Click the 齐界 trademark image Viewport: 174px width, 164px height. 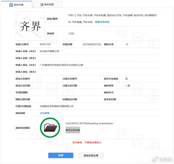tap(30, 26)
